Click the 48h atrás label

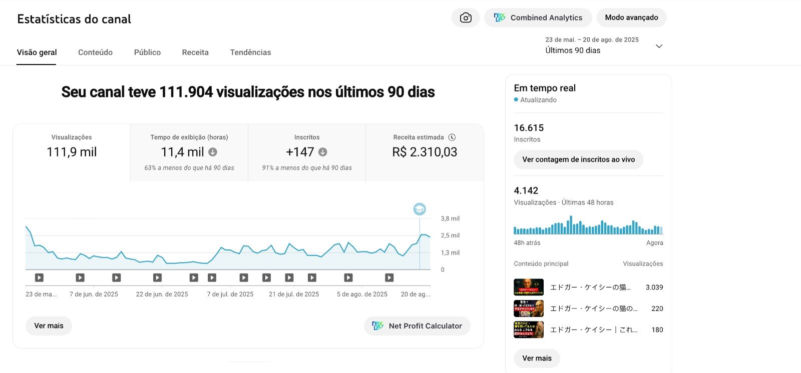coord(527,243)
